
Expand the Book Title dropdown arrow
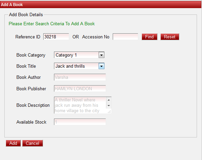click(x=101, y=66)
